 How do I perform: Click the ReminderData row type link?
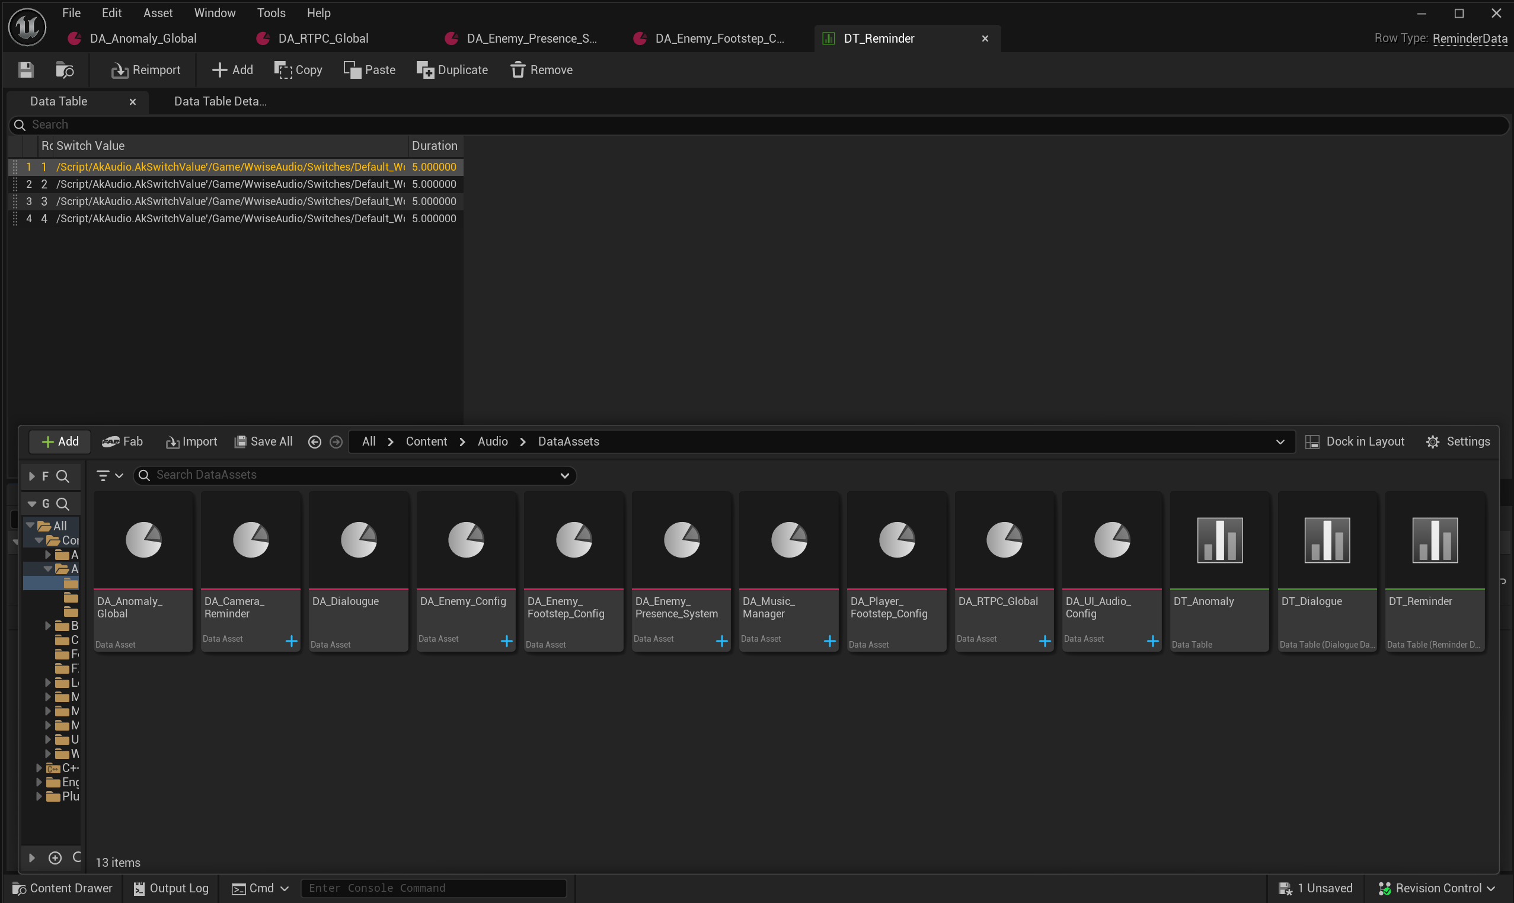coord(1470,39)
